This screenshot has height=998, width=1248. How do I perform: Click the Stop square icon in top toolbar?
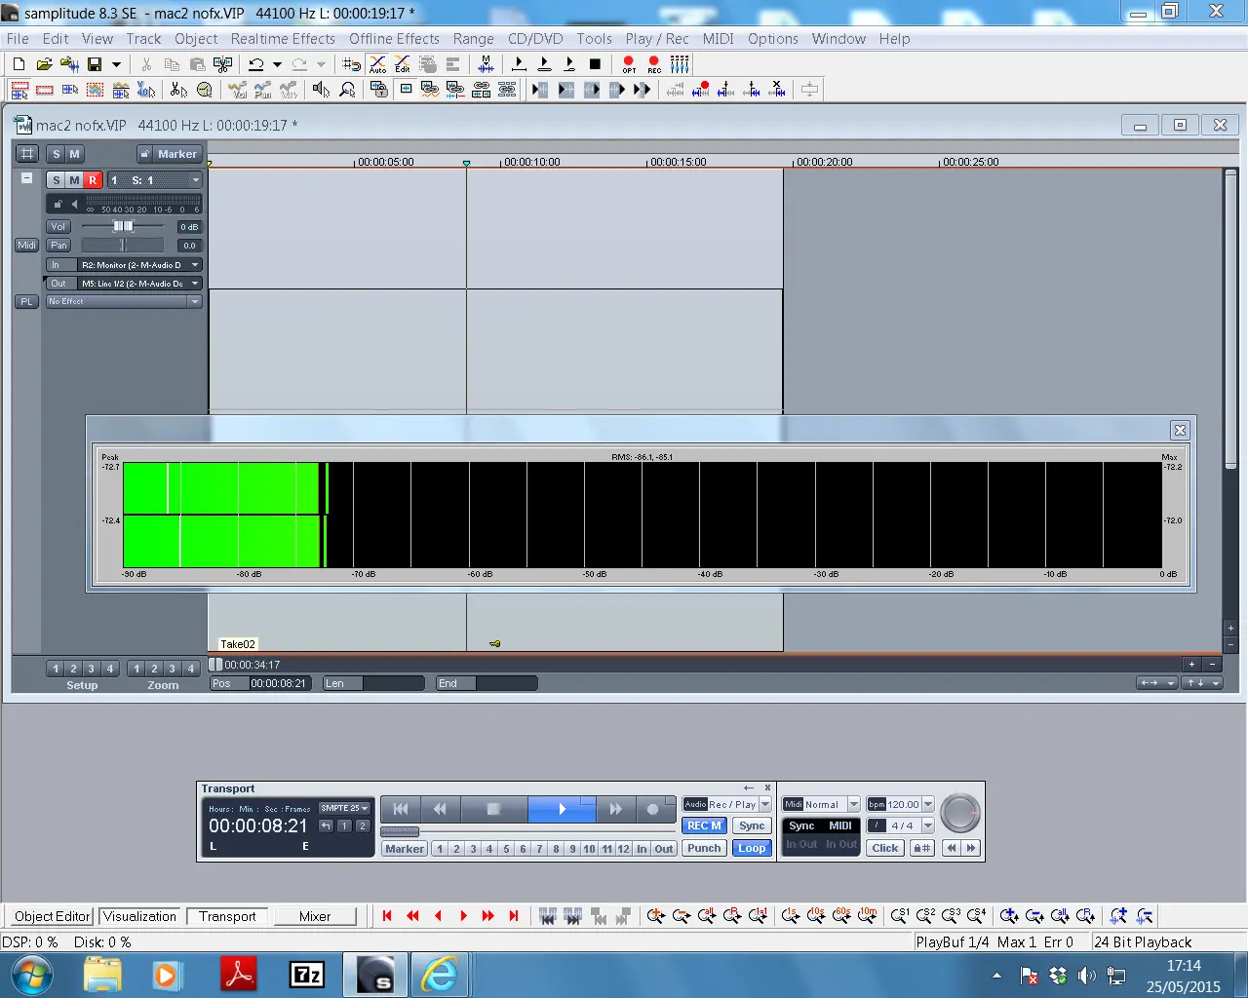pos(595,64)
